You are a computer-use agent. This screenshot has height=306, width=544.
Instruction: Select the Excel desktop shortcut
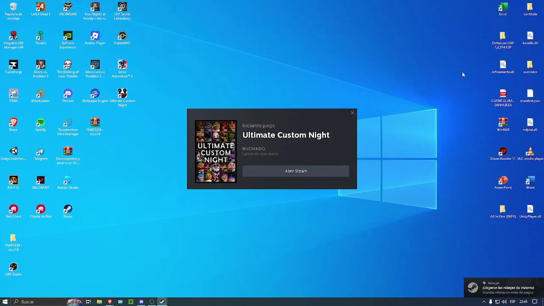point(503,9)
